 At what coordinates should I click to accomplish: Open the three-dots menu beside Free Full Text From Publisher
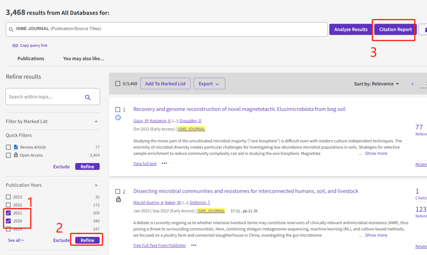click(x=194, y=245)
